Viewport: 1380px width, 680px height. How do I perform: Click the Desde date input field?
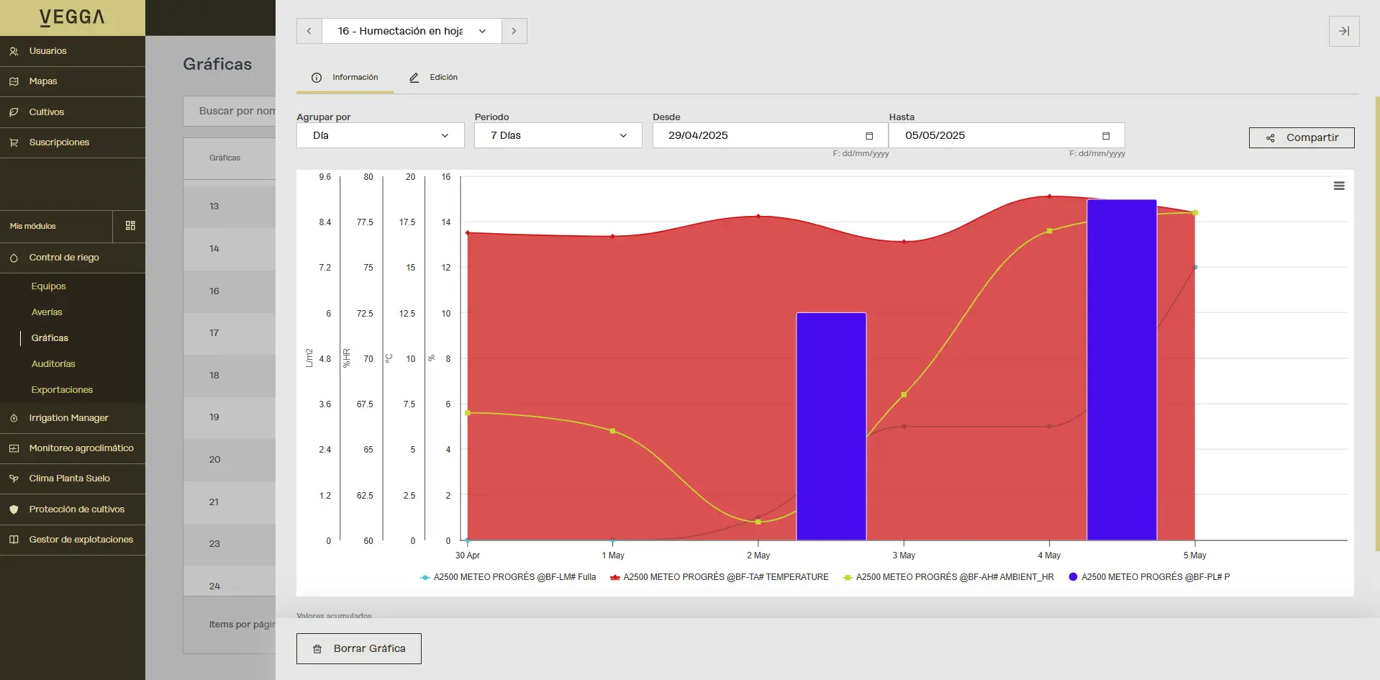click(755, 135)
